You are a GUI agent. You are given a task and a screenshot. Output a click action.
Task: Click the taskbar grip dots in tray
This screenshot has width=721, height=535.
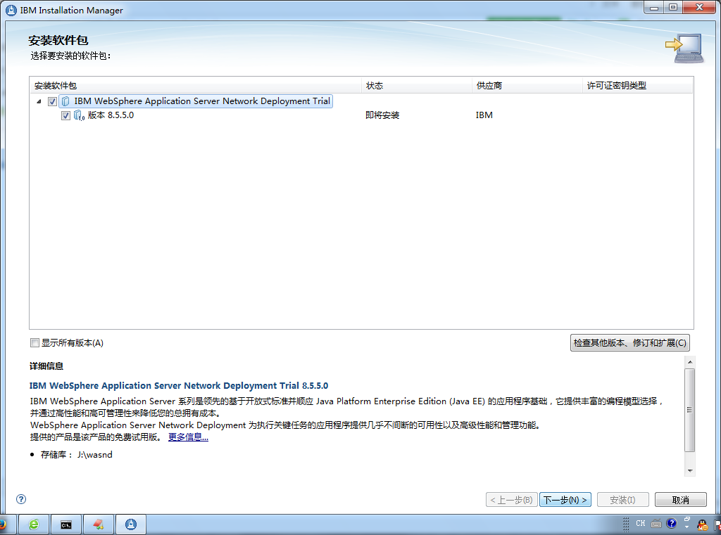626,524
